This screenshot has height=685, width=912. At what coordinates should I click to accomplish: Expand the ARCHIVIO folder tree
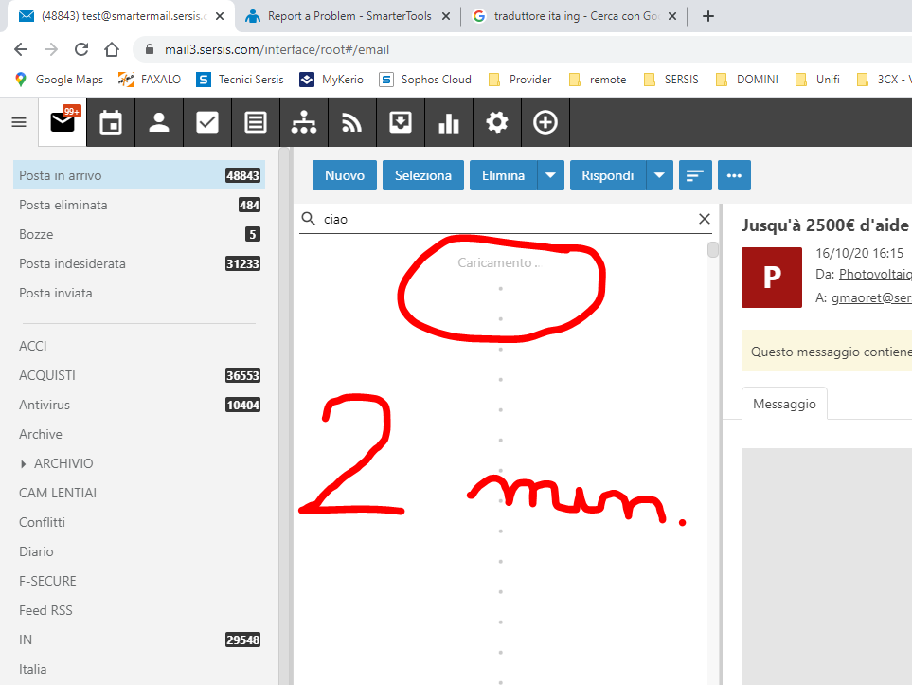[24, 464]
